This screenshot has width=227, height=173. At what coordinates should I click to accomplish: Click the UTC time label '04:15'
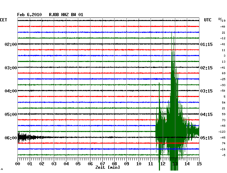pos(206,115)
